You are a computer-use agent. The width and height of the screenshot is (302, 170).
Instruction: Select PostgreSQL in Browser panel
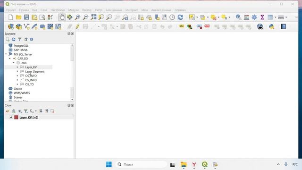[21, 46]
